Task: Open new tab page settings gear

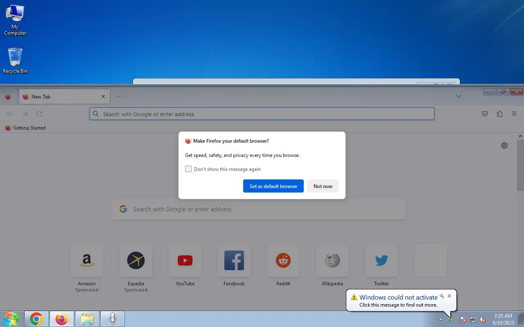Action: click(x=504, y=146)
